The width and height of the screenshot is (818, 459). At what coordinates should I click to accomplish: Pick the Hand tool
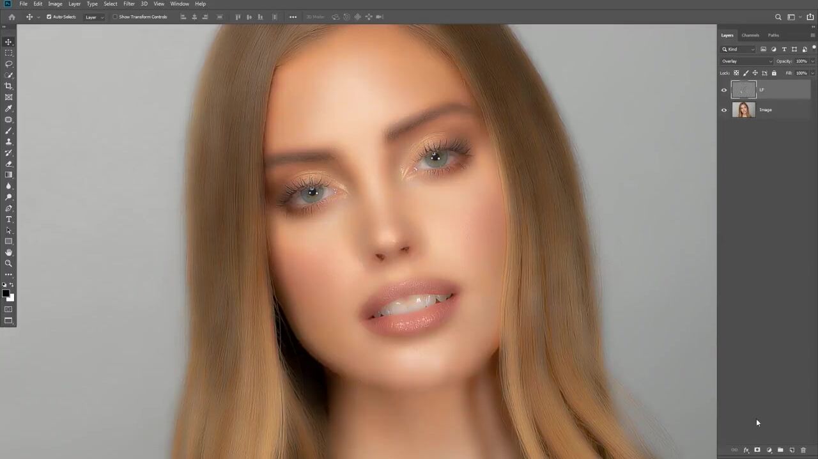coord(9,253)
